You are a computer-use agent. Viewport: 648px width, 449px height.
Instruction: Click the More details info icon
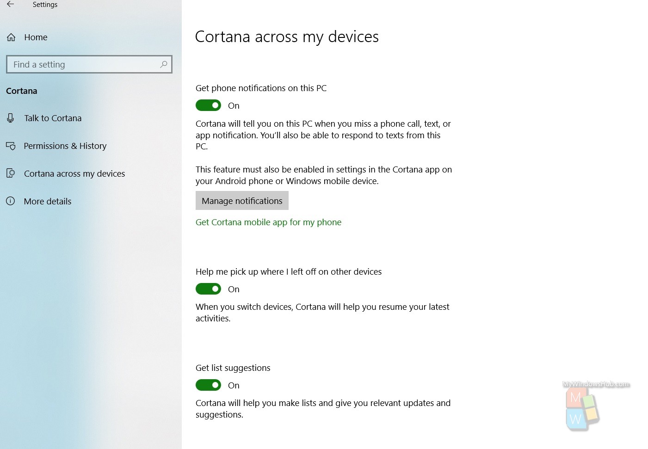click(11, 201)
